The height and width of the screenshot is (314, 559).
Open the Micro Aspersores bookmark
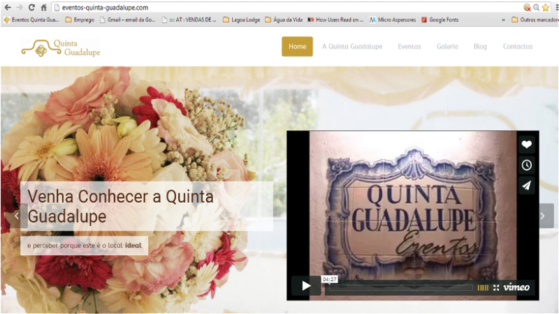coord(393,20)
